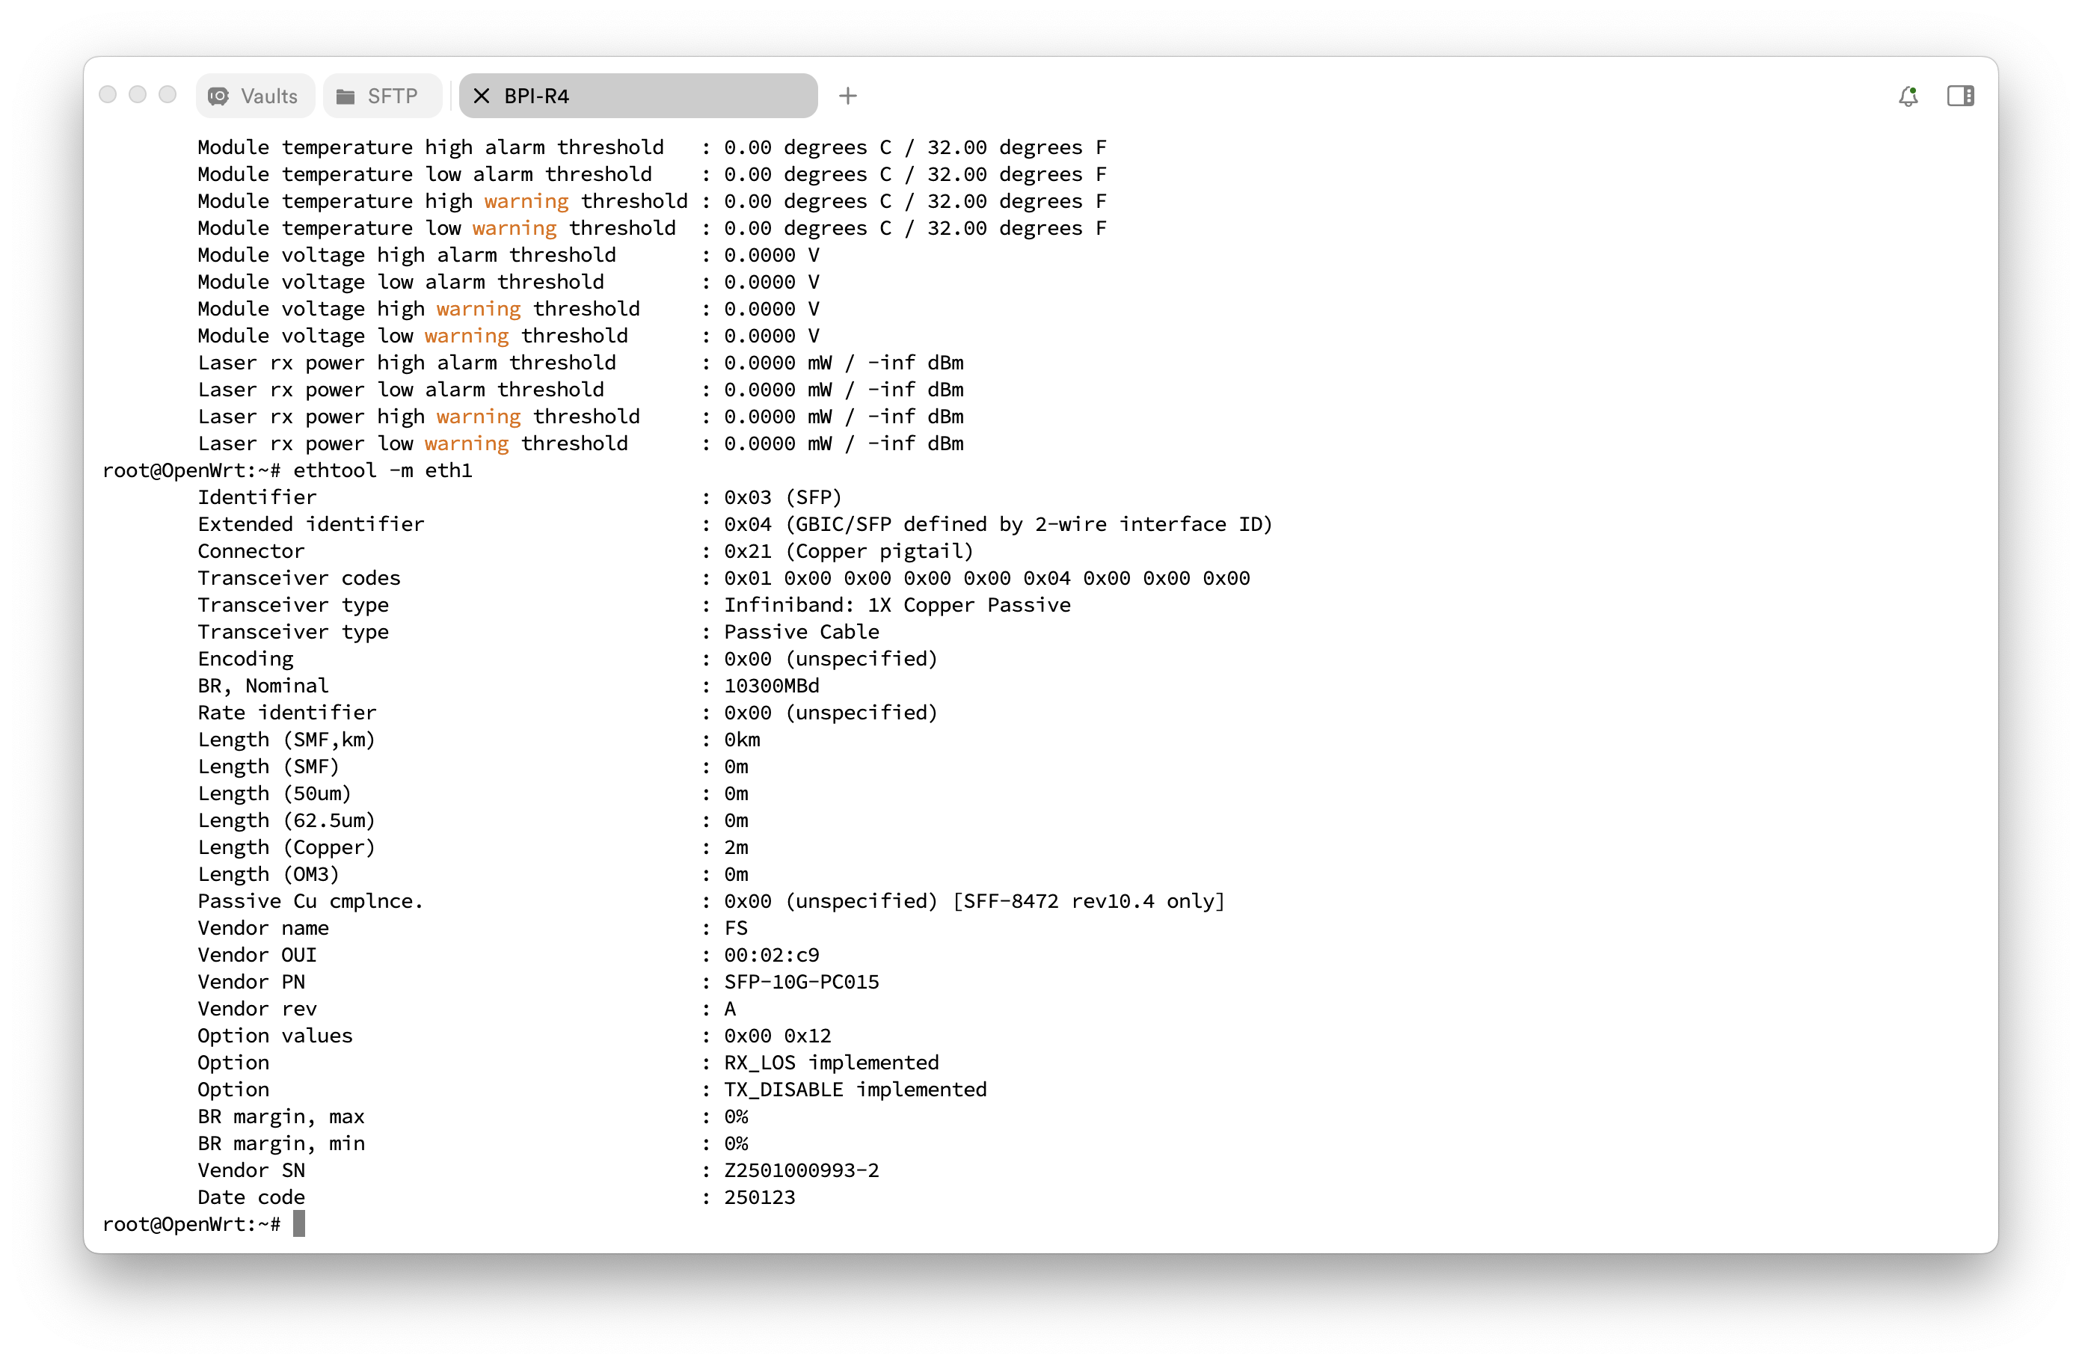This screenshot has height=1364, width=2082.
Task: Switch to the SFTP tab
Action: [x=381, y=96]
